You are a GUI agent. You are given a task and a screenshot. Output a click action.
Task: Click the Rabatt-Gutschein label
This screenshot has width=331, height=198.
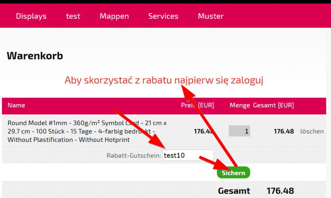point(134,156)
